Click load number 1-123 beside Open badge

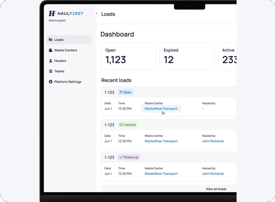109,92
